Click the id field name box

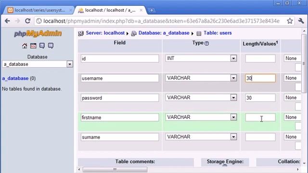(120, 59)
